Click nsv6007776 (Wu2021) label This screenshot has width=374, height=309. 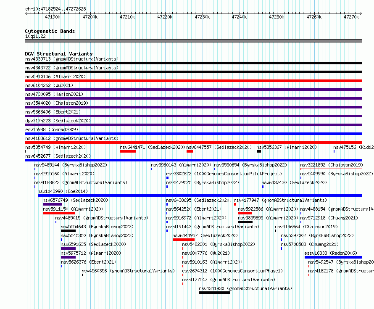206,253
